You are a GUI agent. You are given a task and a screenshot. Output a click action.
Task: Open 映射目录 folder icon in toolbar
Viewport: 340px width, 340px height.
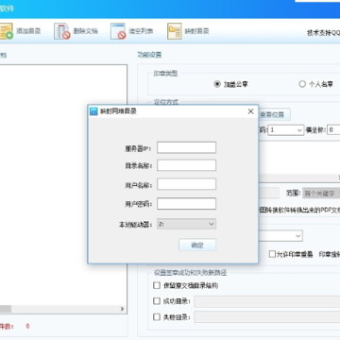tap(175, 31)
